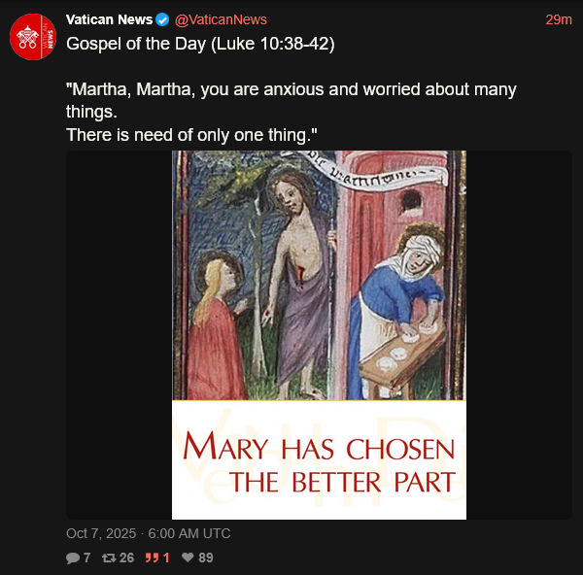Click the blue verified badge
The width and height of the screenshot is (583, 575).
click(x=163, y=20)
